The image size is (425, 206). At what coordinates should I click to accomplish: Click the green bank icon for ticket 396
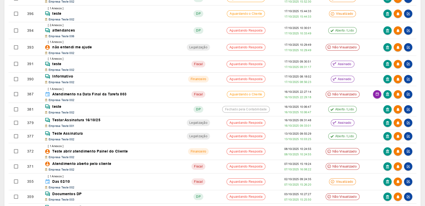point(387,14)
